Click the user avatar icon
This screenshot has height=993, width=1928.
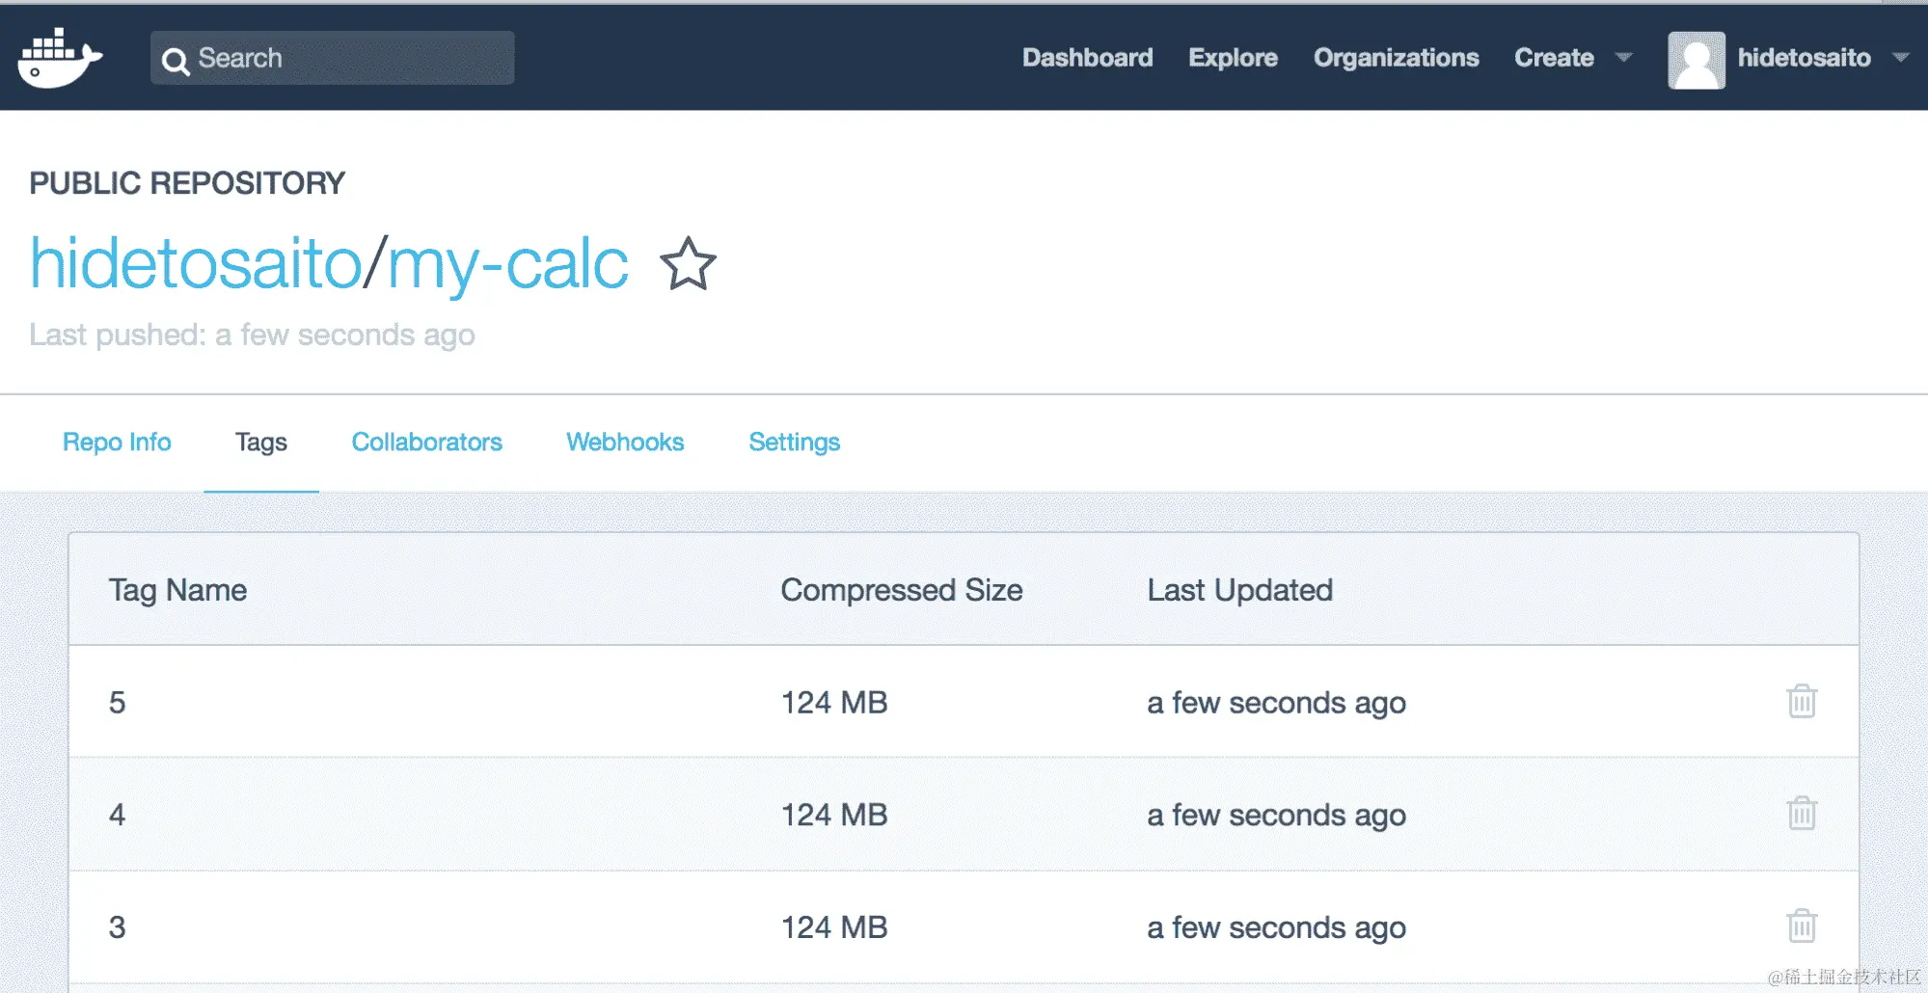(x=1696, y=60)
